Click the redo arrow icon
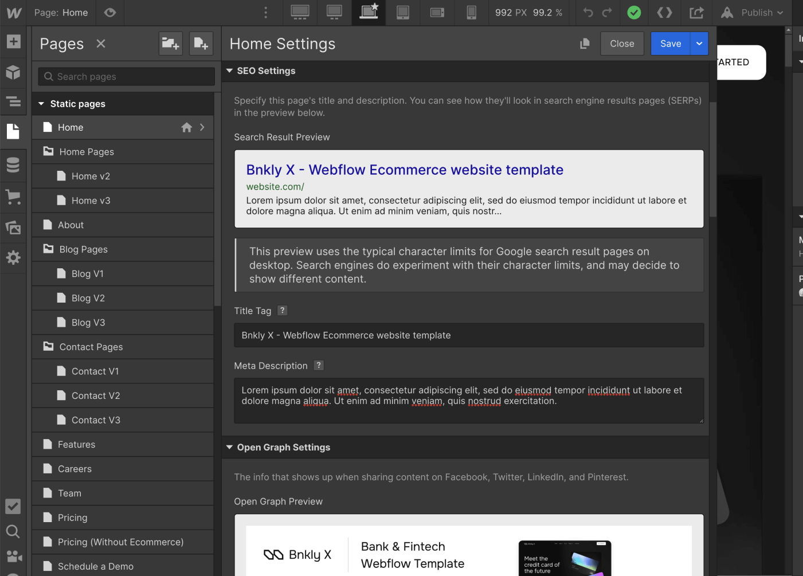Viewport: 803px width, 576px height. 607,13
